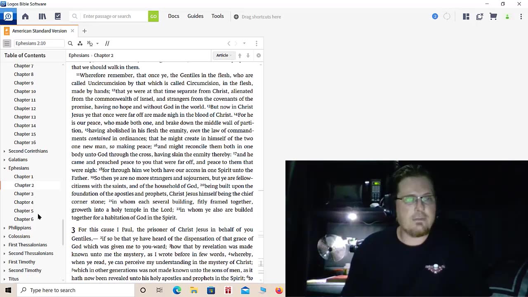The height and width of the screenshot is (297, 528).
Task: Click the sync status icon
Action: (447, 16)
